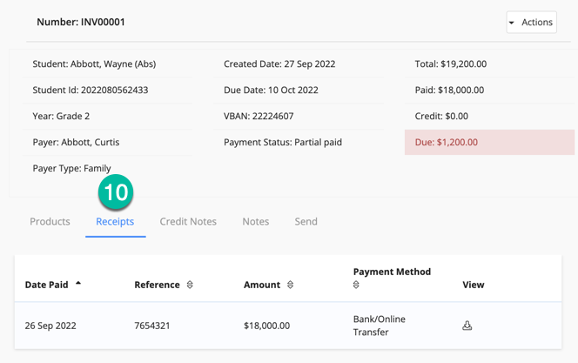Click the sort icon beside Reference
The width and height of the screenshot is (578, 363).
[x=190, y=285]
